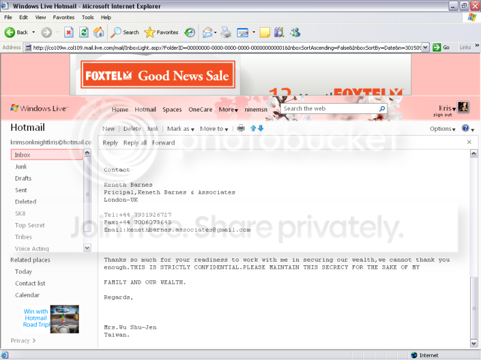Image resolution: width=481 pixels, height=360 pixels.
Task: Click Reply to the email
Action: tap(110, 143)
